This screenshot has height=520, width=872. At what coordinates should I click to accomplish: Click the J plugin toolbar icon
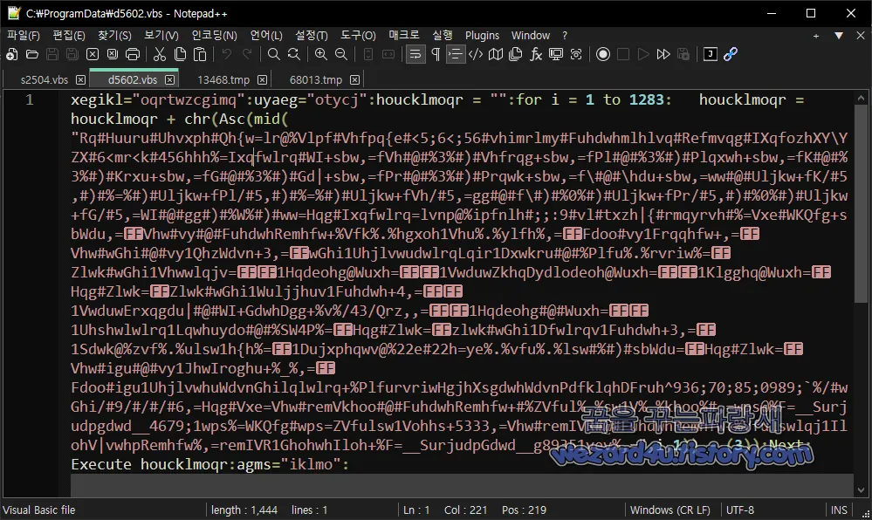tap(711, 54)
